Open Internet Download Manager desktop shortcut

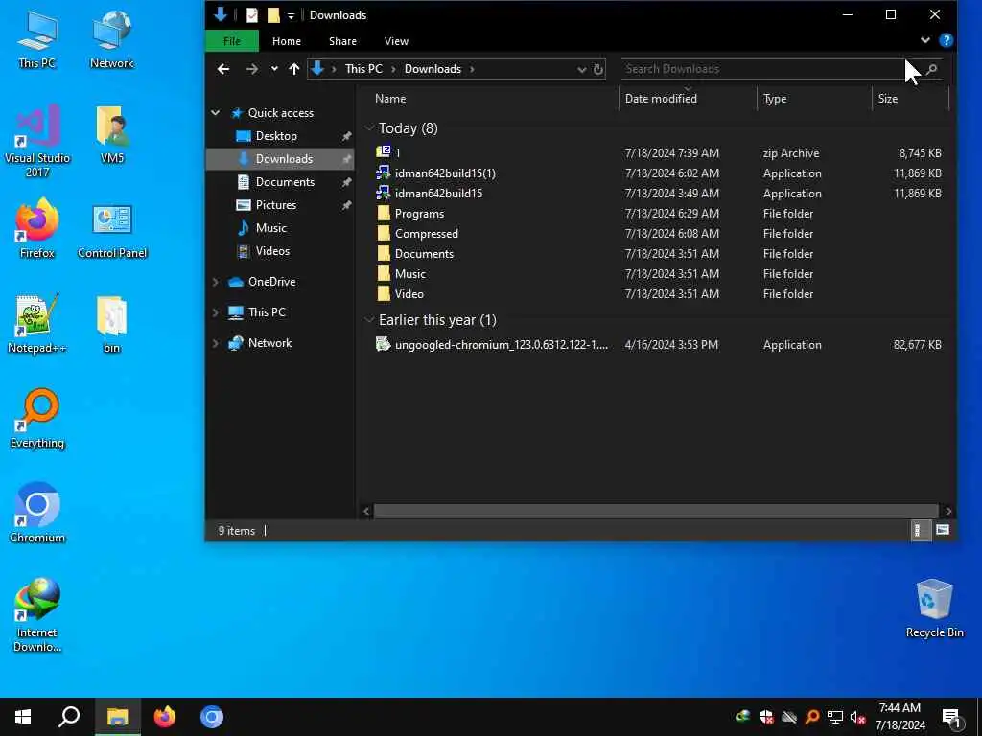pyautogui.click(x=37, y=615)
